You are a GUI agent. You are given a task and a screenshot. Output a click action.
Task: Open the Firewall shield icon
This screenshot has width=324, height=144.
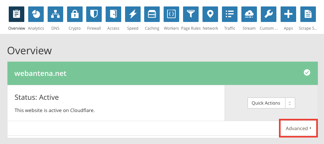pos(94,14)
